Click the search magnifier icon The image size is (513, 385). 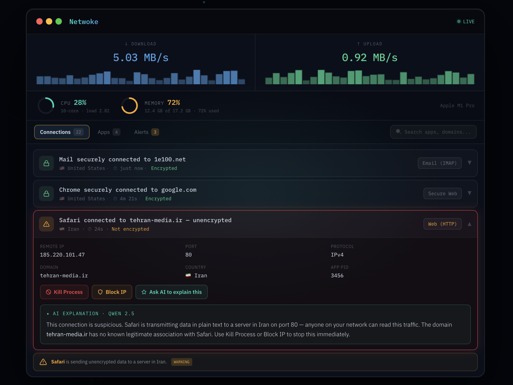[398, 132]
